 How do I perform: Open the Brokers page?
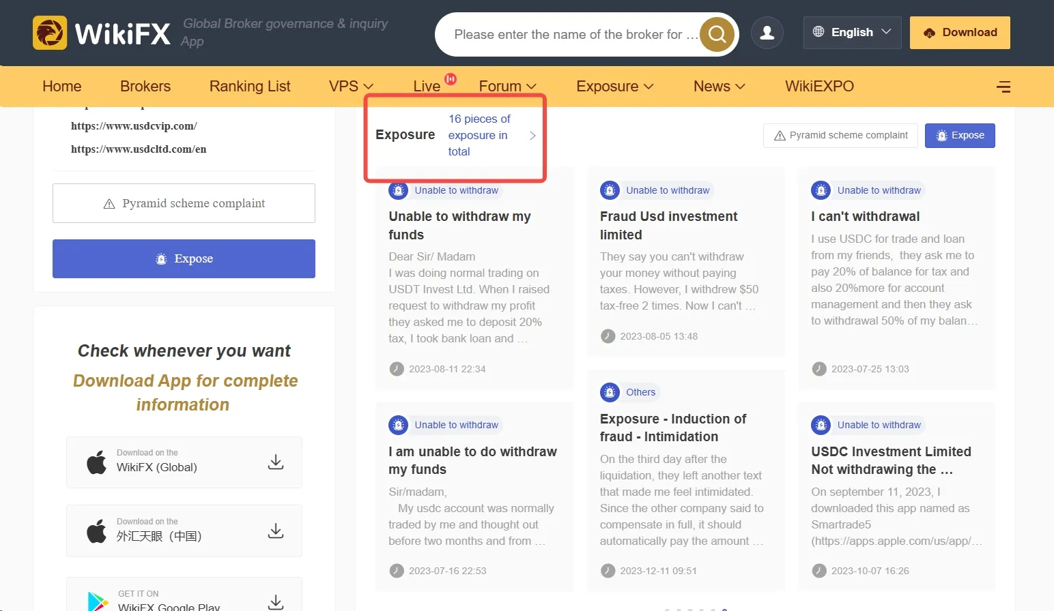[x=145, y=87]
